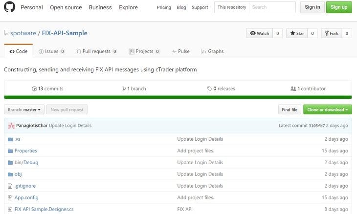357x214 pixels.
Task: Open the Personal menu in header
Action: tap(32, 7)
